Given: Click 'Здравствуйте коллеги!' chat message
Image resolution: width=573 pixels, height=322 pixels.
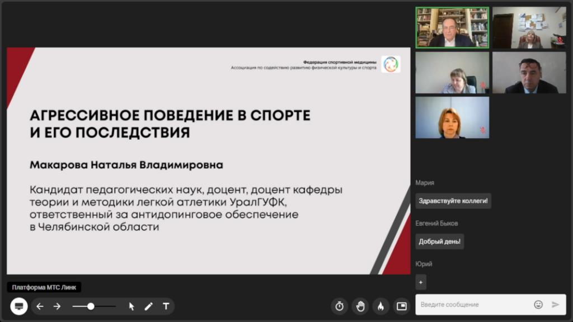Looking at the screenshot, I should 453,201.
